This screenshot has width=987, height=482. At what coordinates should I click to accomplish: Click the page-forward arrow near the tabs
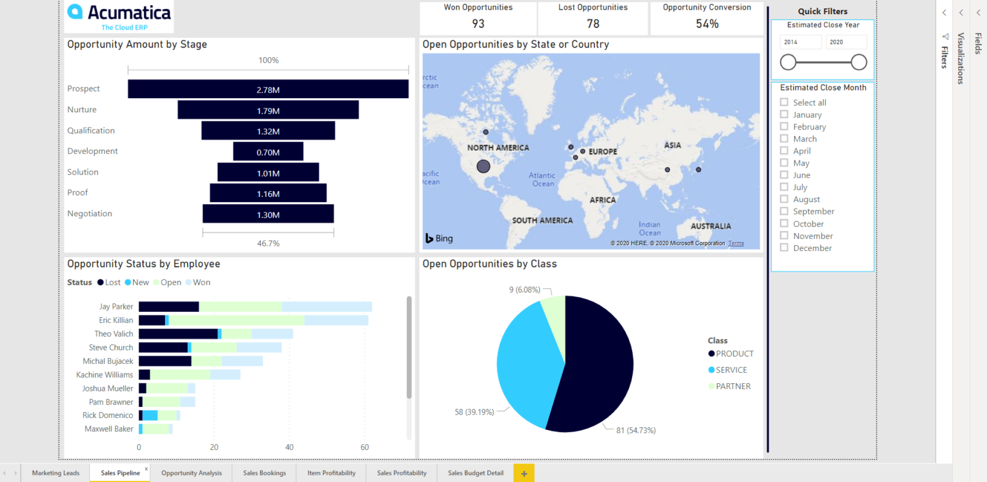14,473
